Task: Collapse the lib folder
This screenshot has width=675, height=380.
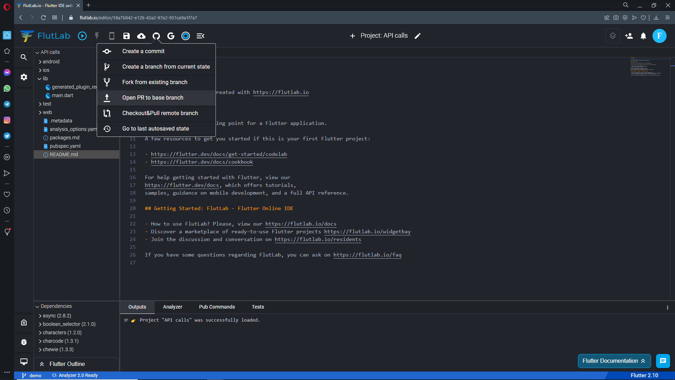Action: [x=40, y=79]
